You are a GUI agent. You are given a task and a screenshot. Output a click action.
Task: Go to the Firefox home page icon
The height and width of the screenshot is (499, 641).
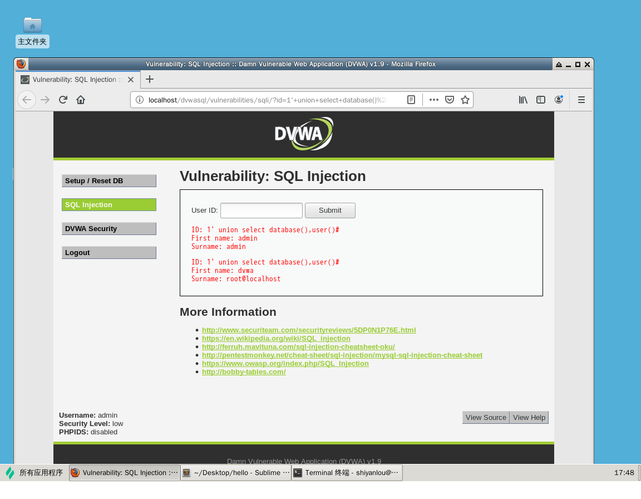81,100
